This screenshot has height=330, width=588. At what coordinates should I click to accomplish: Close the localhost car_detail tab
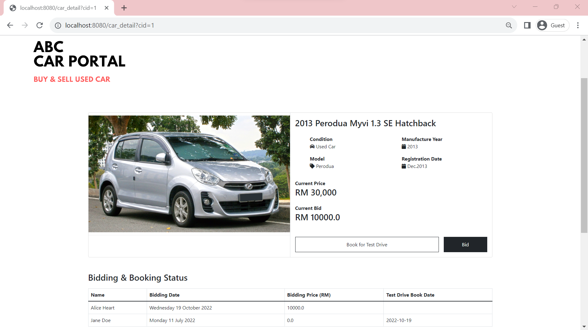(x=107, y=8)
